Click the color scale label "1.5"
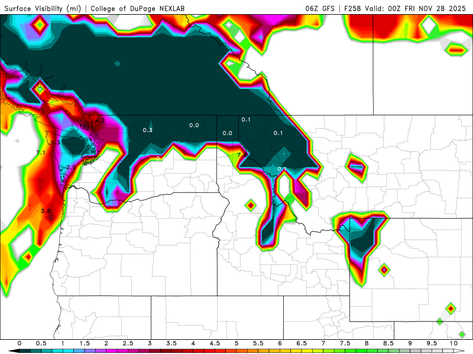This screenshot has height=354, width=473. click(x=85, y=343)
